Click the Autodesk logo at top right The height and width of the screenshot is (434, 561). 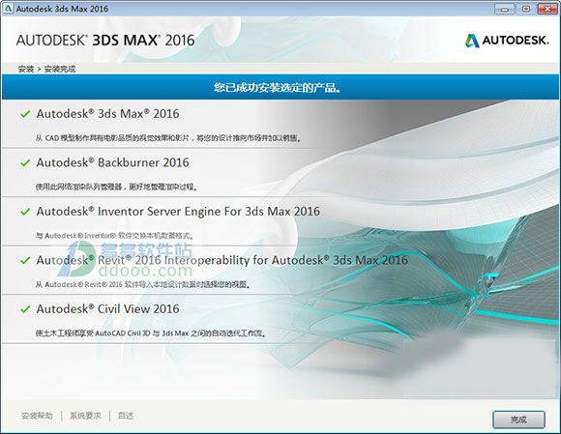[x=507, y=41]
